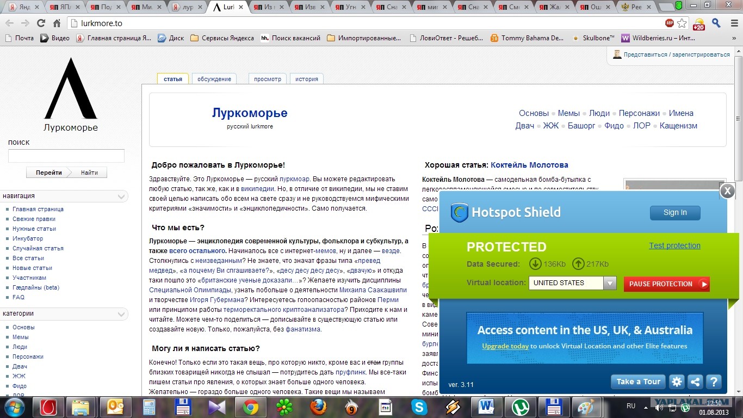Screen dimensions: 743x418
Task: Open Skype from the taskbar
Action: pos(419,407)
